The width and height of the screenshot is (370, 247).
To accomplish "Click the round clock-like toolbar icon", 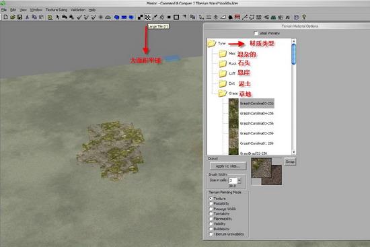I will [297, 17].
